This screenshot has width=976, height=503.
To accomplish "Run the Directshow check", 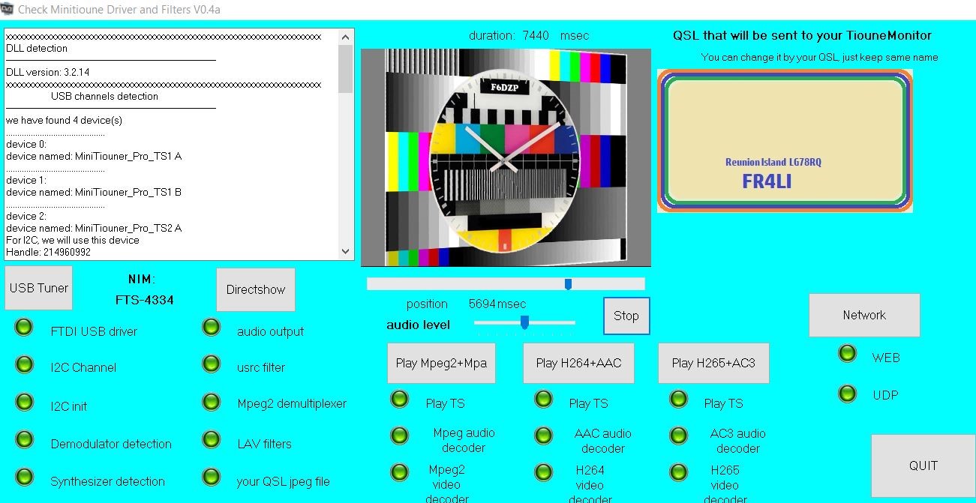I will pyautogui.click(x=256, y=289).
